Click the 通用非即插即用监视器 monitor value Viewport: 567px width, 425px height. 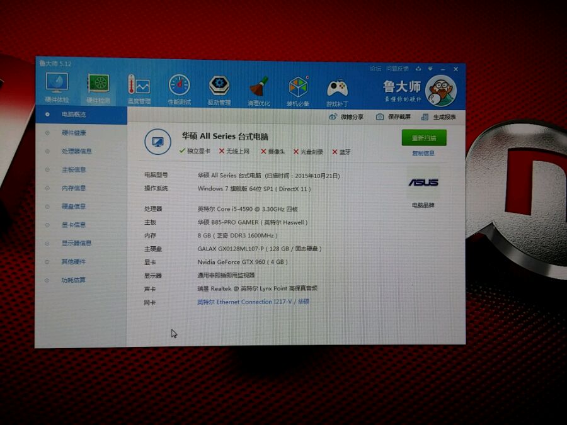click(x=226, y=275)
